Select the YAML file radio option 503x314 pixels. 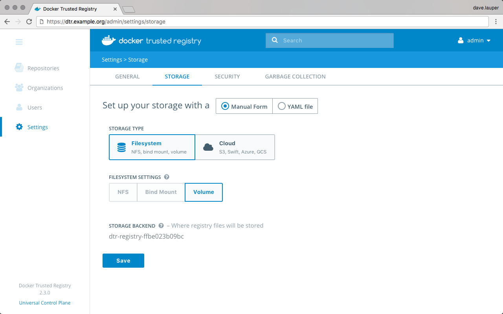[x=281, y=106]
